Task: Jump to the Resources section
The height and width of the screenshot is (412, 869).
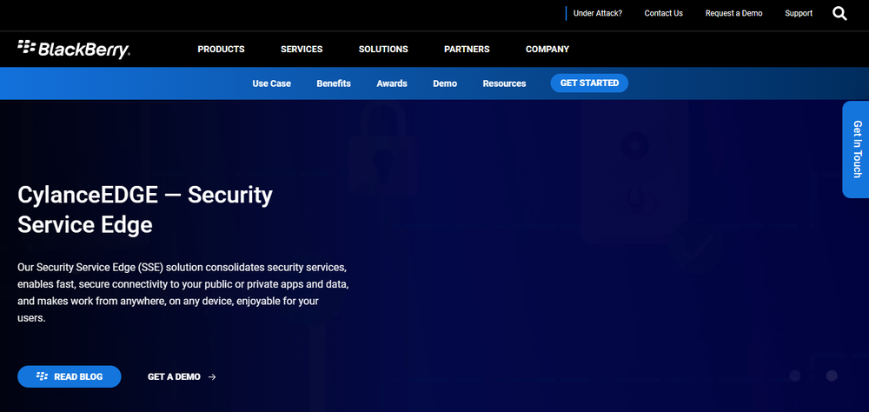Action: [x=504, y=83]
